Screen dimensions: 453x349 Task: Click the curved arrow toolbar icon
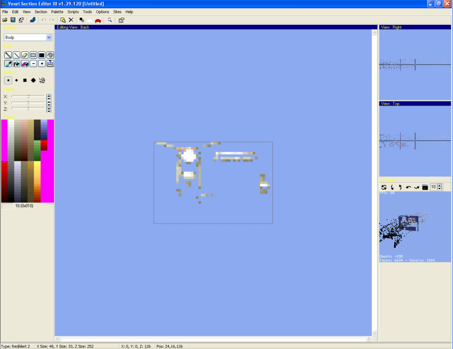click(x=109, y=20)
